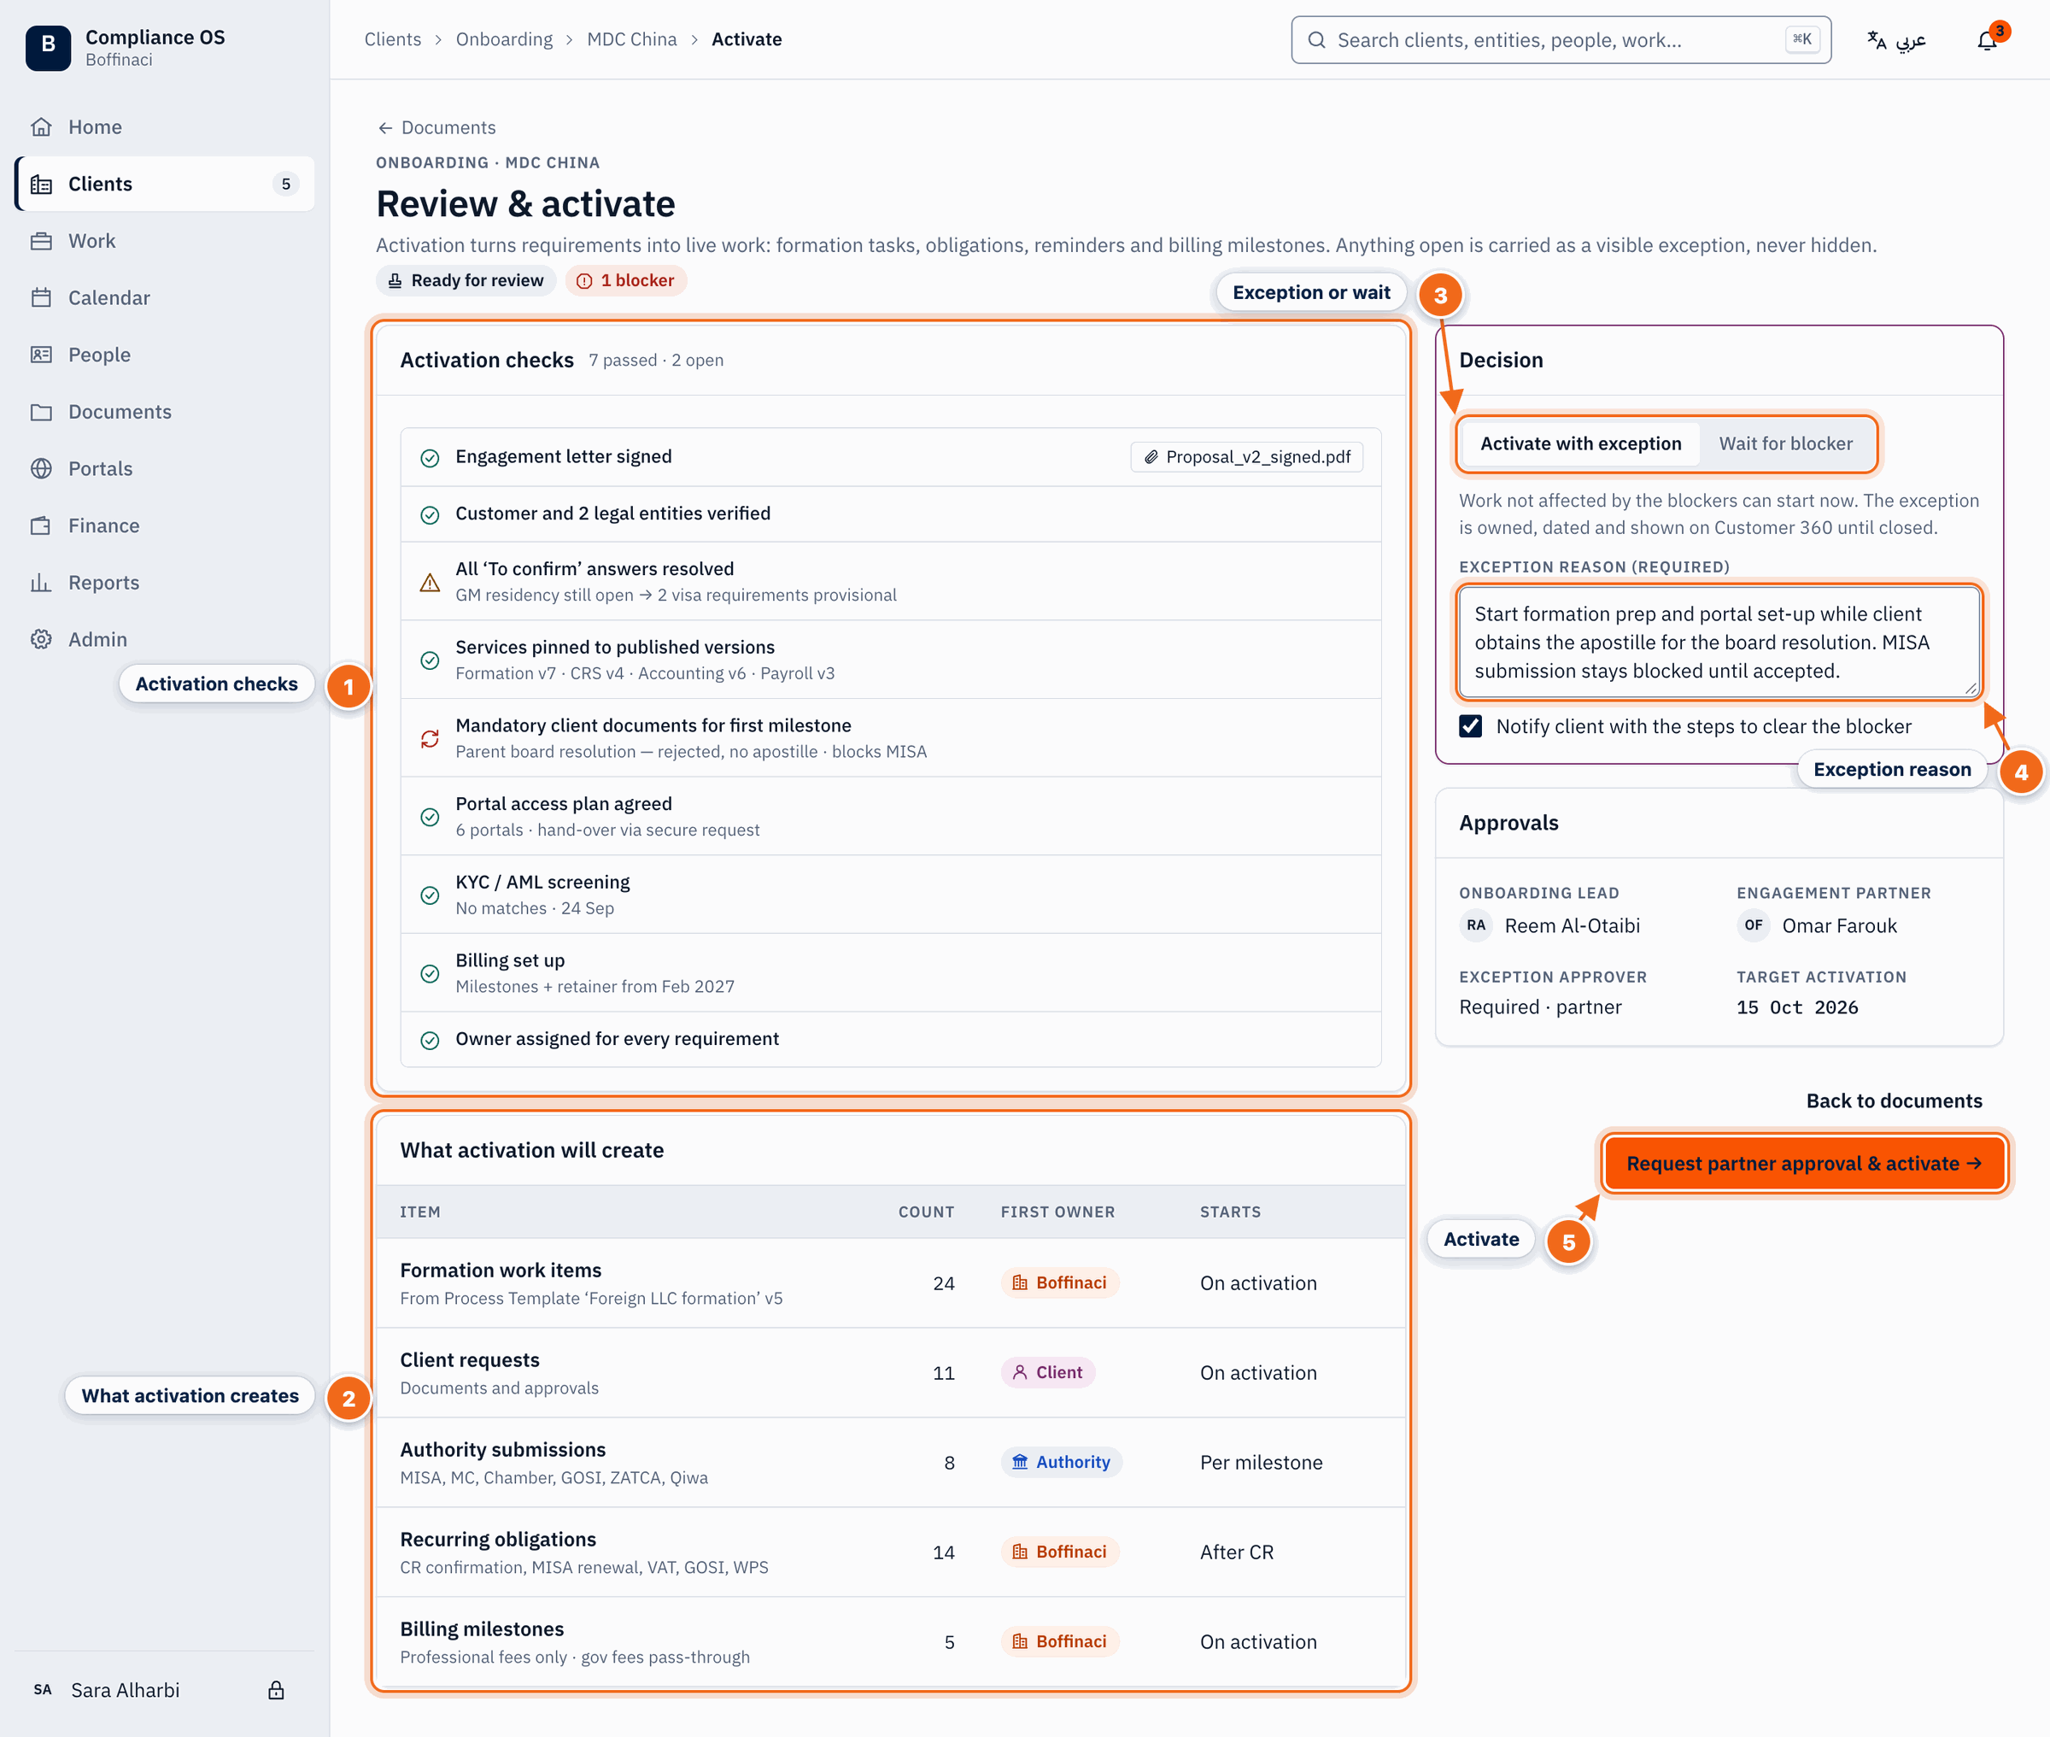Click the '1 blocker' badge

(626, 280)
